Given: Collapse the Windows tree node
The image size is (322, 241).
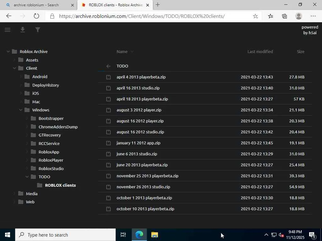Looking at the screenshot, I should click(x=20, y=110).
